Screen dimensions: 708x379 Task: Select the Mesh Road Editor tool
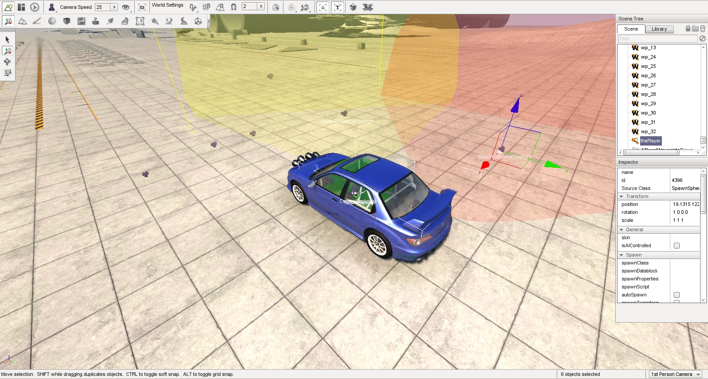pos(125,21)
